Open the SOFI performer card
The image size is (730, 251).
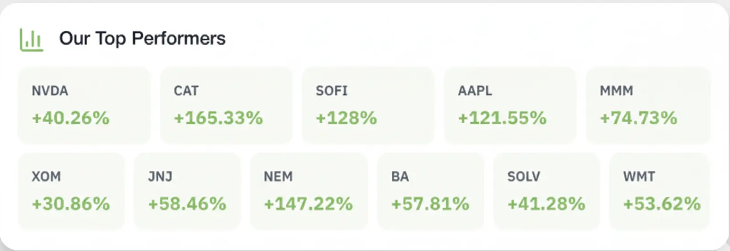[368, 105]
